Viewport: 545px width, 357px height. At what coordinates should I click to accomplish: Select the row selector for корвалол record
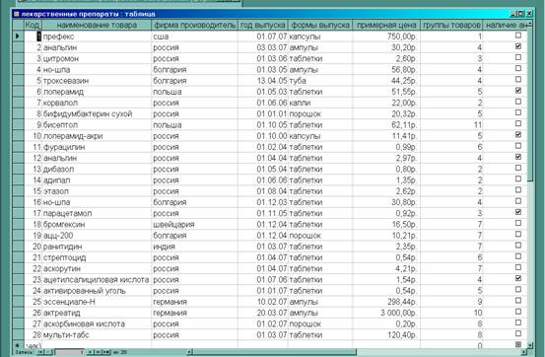pyautogui.click(x=18, y=103)
